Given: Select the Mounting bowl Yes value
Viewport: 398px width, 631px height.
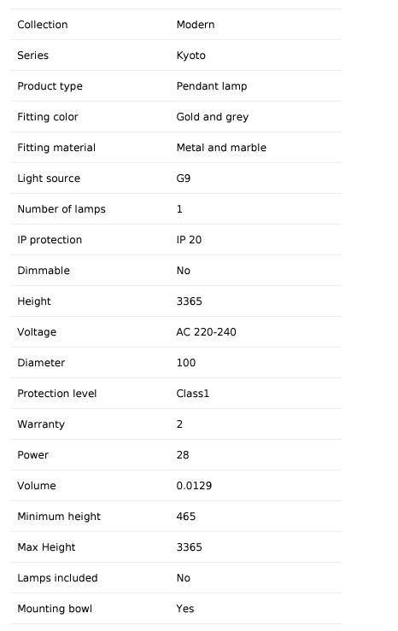Looking at the screenshot, I should pyautogui.click(x=185, y=609).
